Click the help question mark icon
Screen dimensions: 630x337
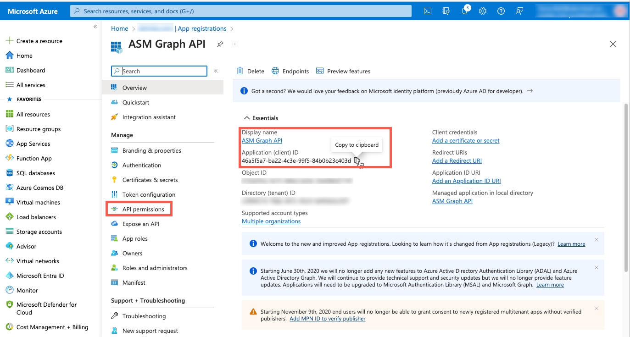[501, 11]
